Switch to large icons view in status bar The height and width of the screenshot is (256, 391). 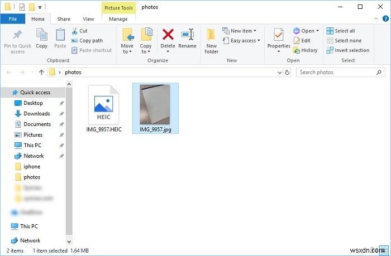click(x=384, y=251)
